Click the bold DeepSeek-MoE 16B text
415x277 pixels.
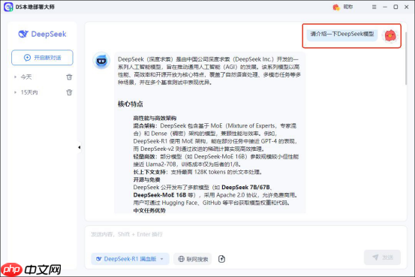tap(160, 195)
